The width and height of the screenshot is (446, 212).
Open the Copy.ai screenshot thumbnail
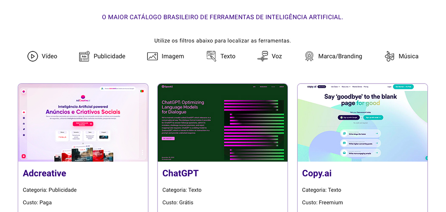point(362,123)
